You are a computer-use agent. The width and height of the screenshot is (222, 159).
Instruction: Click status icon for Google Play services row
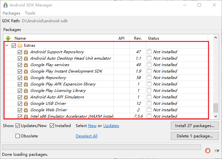[149, 65]
